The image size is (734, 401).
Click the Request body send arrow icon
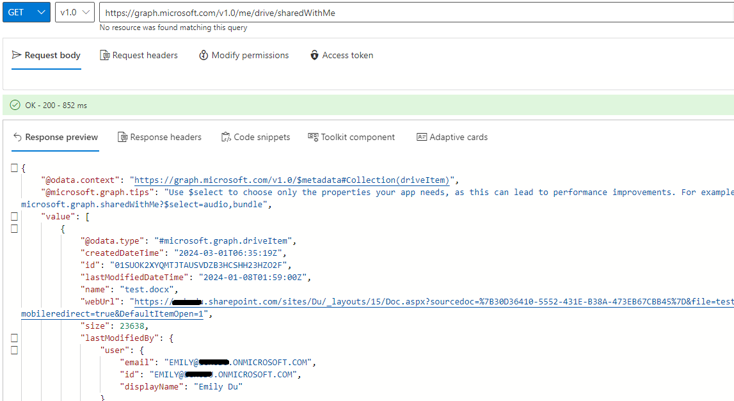17,55
